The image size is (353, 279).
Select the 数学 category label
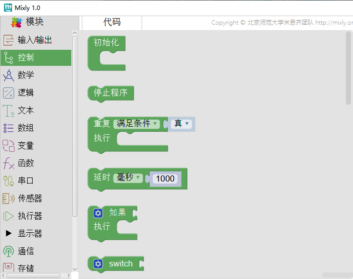coord(26,75)
